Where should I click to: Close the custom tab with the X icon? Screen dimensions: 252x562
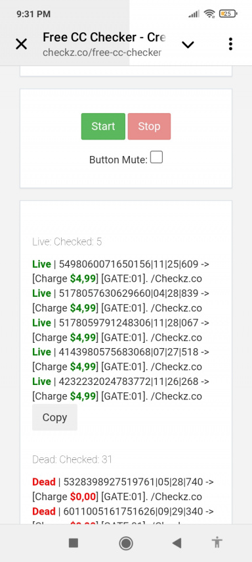point(22,45)
